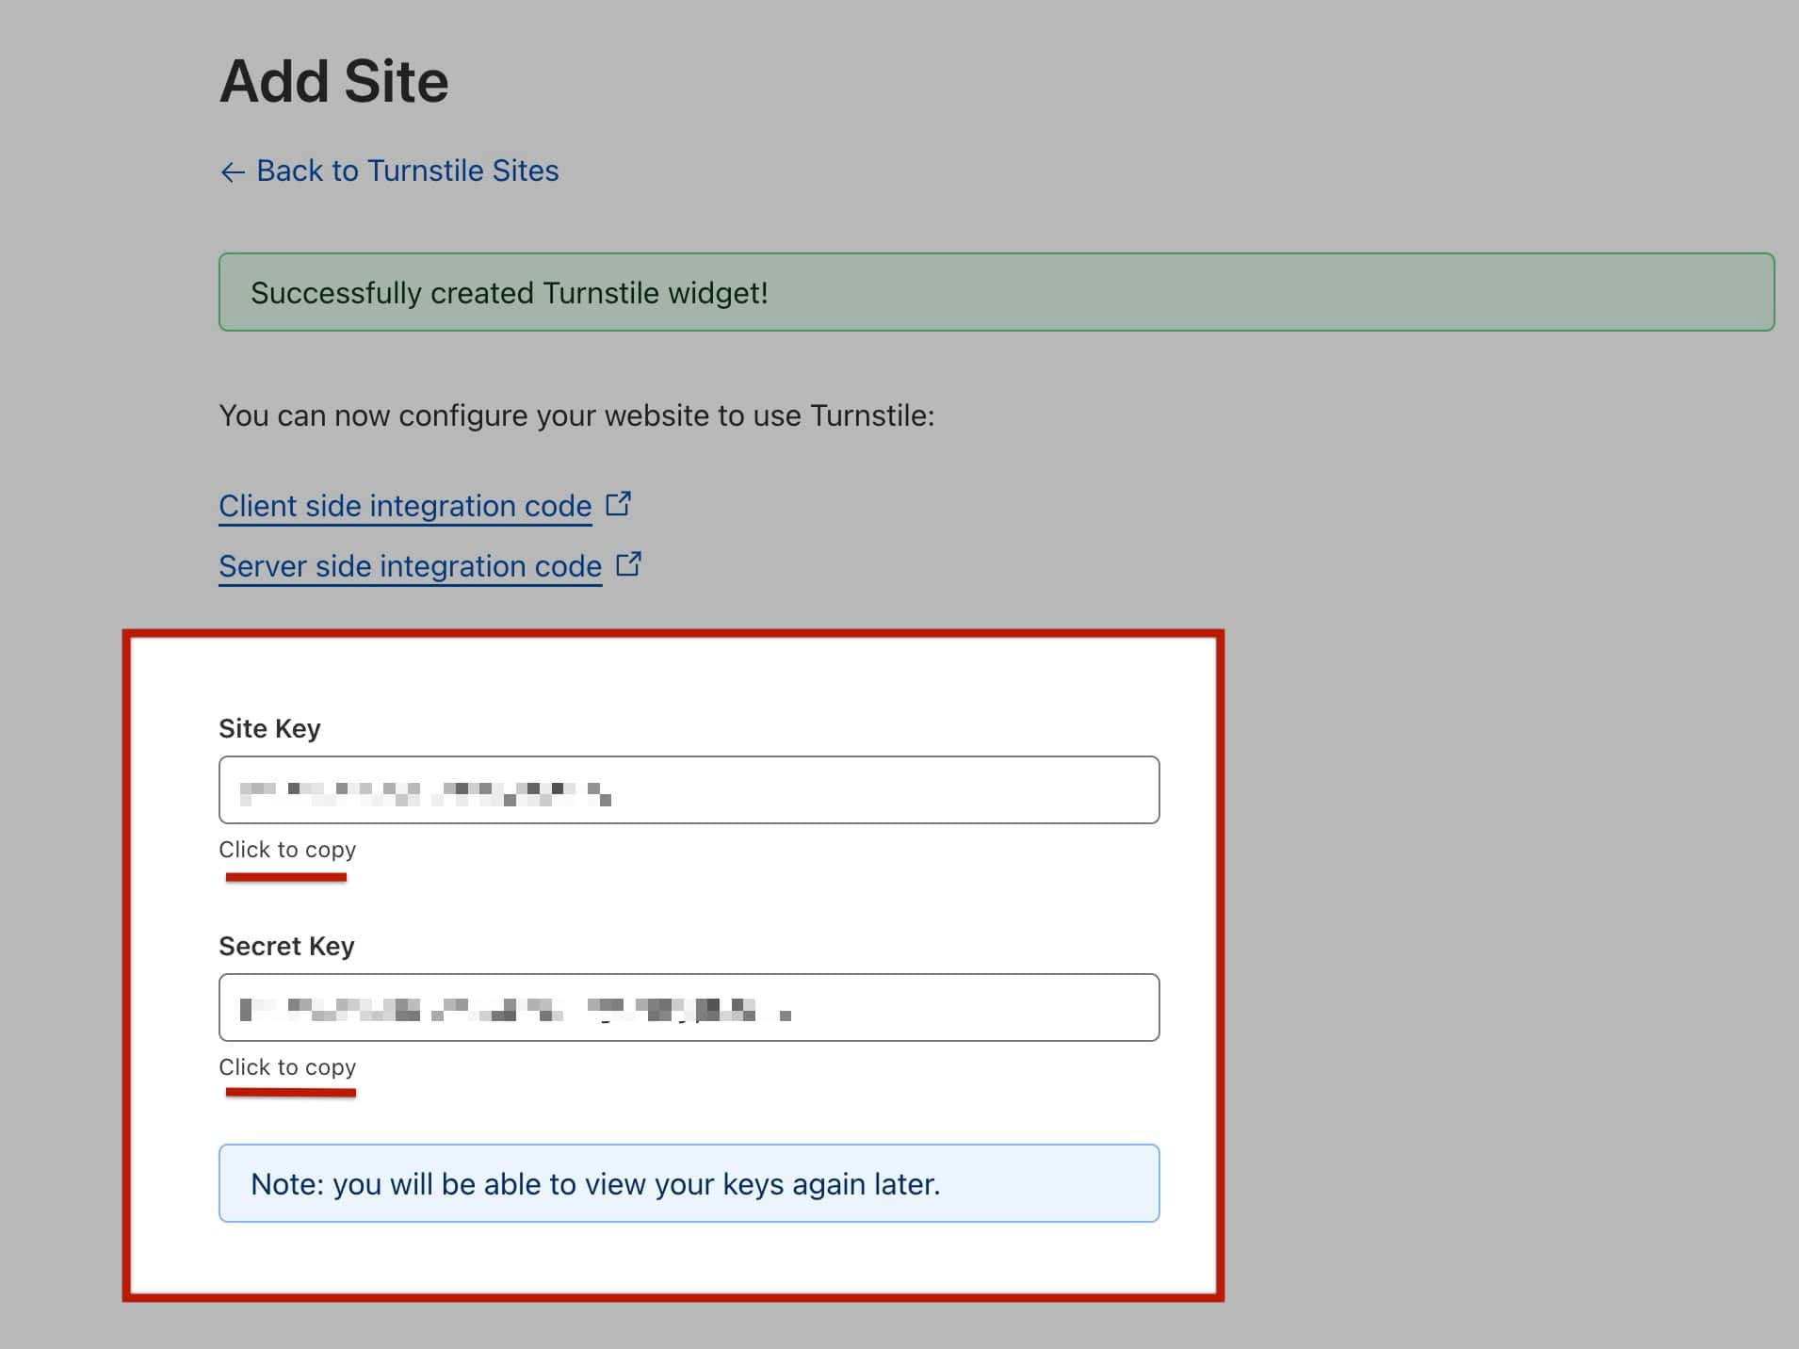Viewport: 1799px width, 1349px height.
Task: Copy the Site Key field value
Action: pyautogui.click(x=689, y=789)
